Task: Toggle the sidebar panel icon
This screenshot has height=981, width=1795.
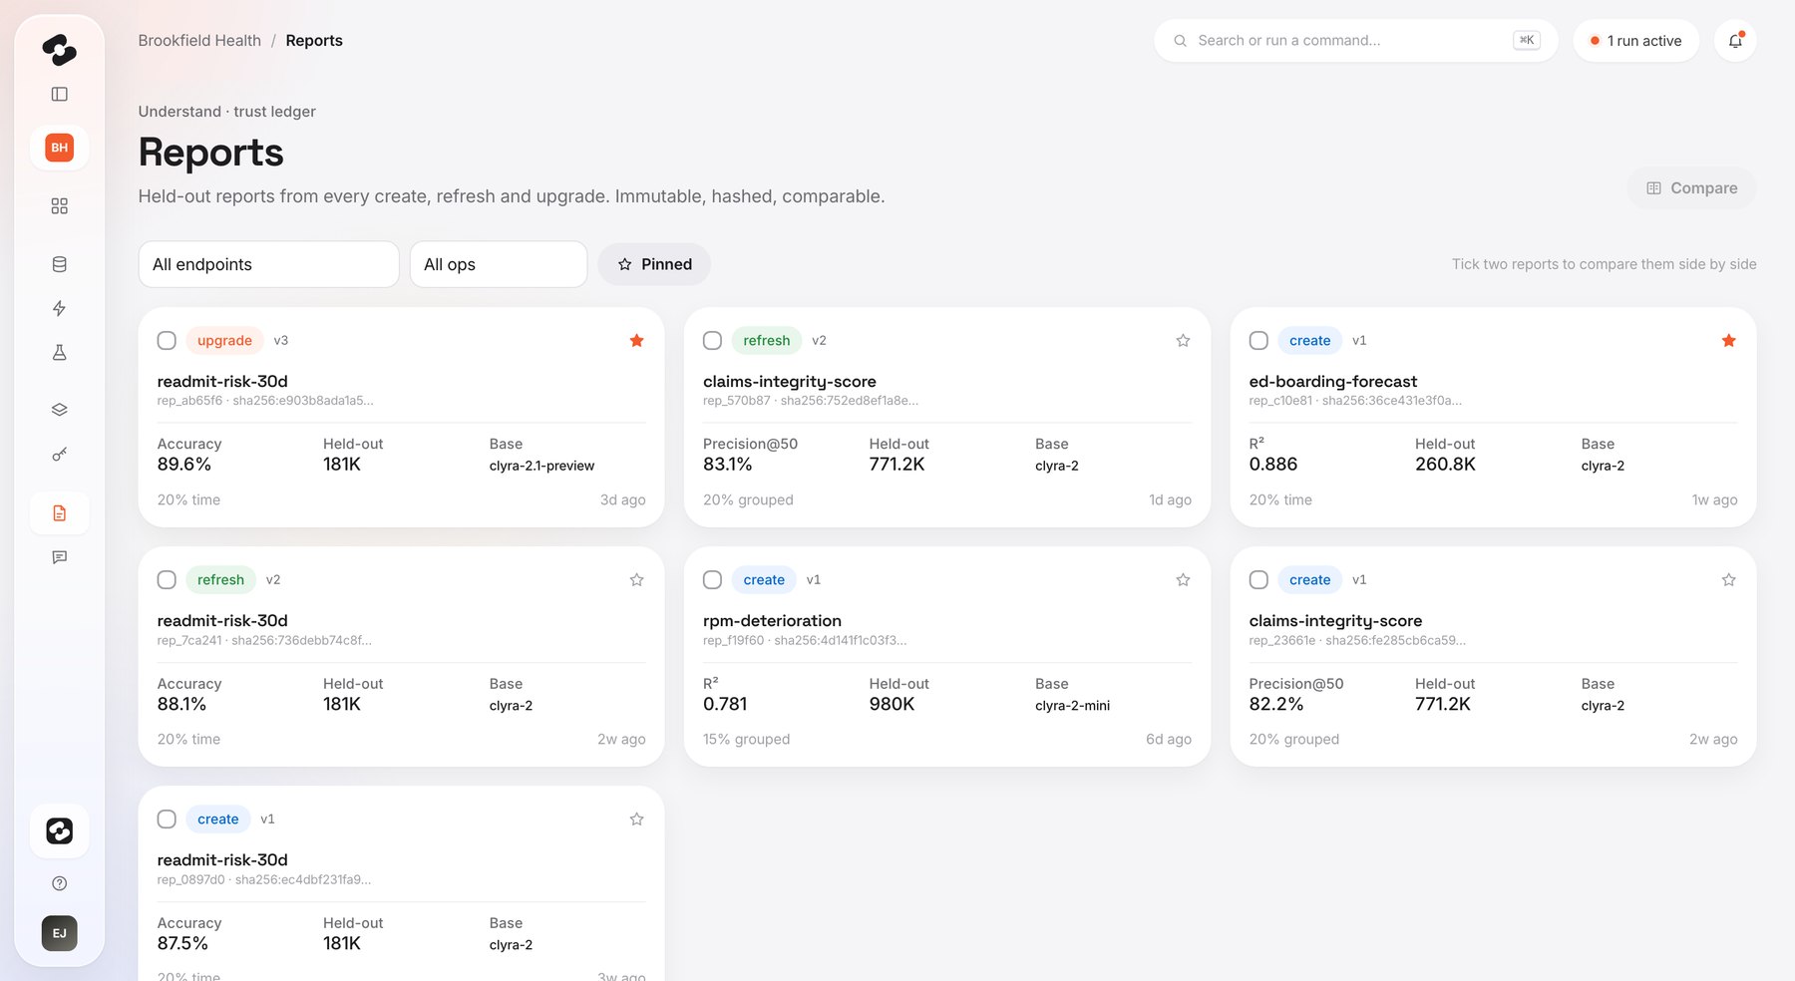Action: pyautogui.click(x=60, y=94)
